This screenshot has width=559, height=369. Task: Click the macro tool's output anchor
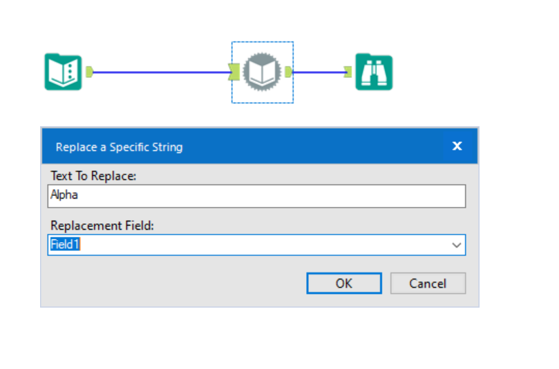[x=288, y=71]
